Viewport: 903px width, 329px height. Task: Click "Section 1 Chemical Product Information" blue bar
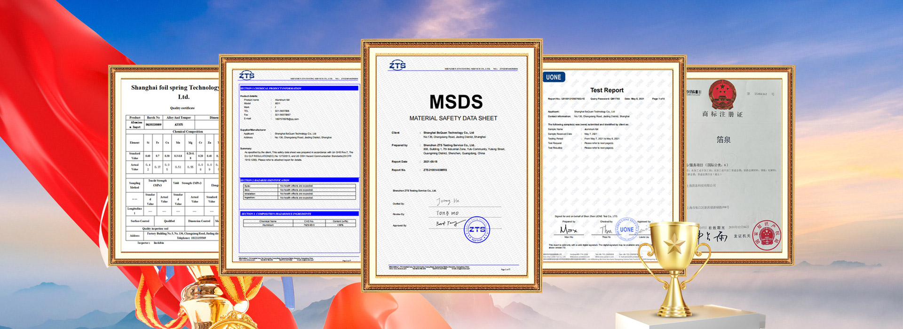(x=299, y=88)
